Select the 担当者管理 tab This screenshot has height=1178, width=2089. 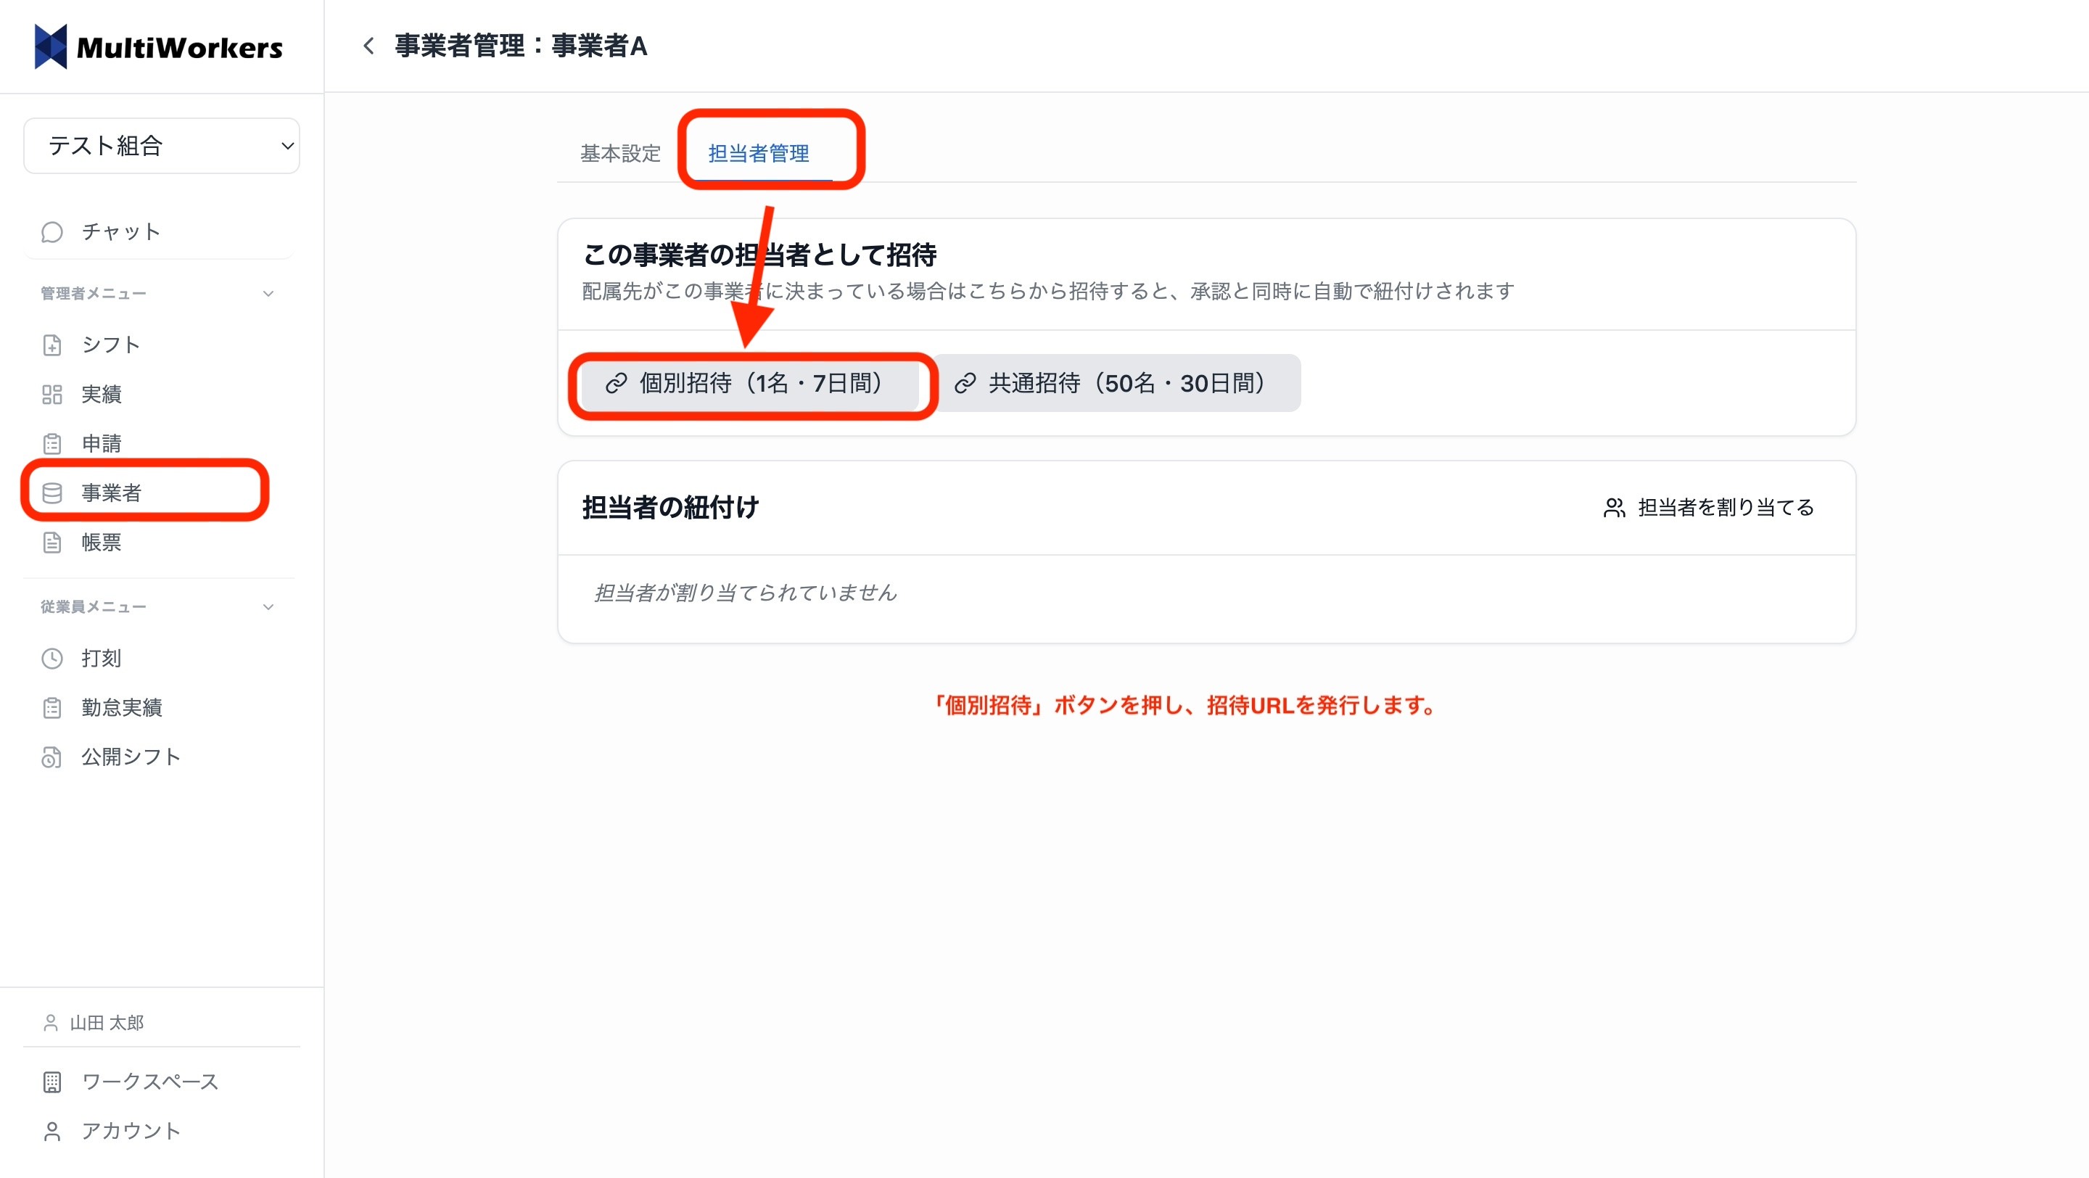[758, 153]
